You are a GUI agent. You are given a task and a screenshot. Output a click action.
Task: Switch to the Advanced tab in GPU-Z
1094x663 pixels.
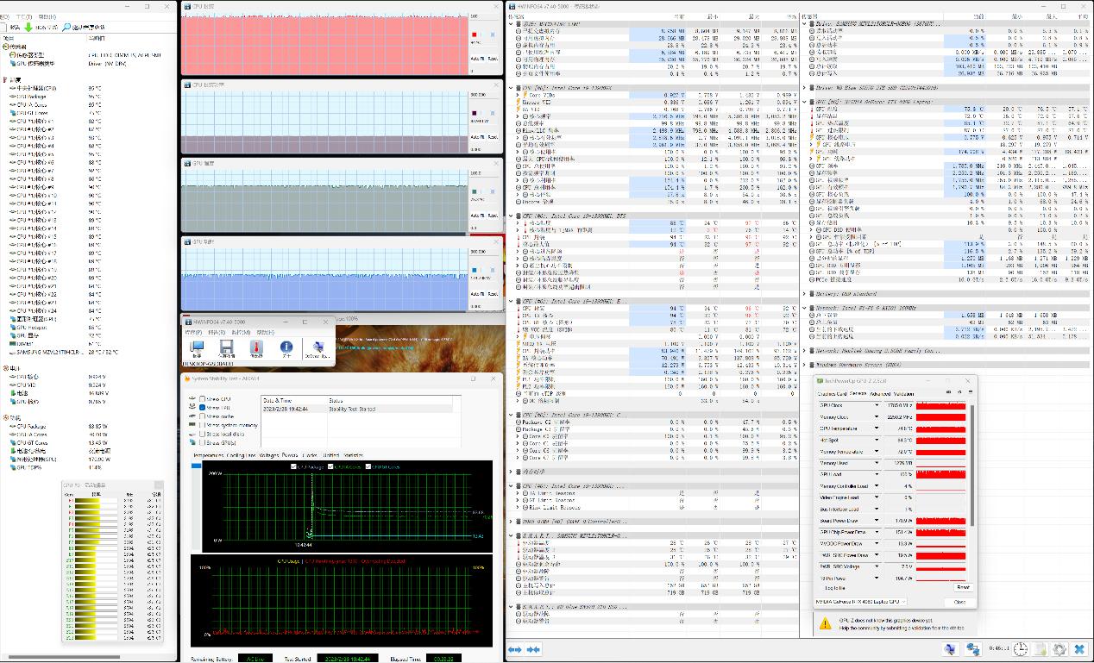(x=879, y=394)
